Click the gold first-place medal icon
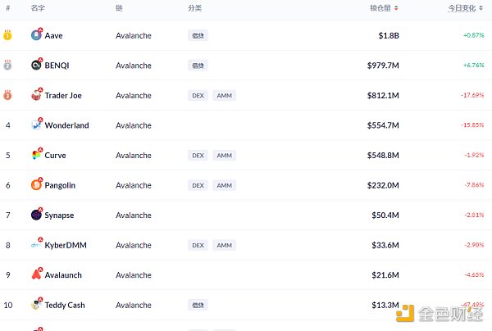The height and width of the screenshot is (331, 492). [8, 35]
